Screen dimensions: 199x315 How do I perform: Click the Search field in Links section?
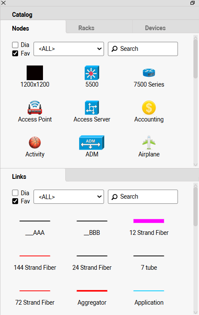(143, 196)
